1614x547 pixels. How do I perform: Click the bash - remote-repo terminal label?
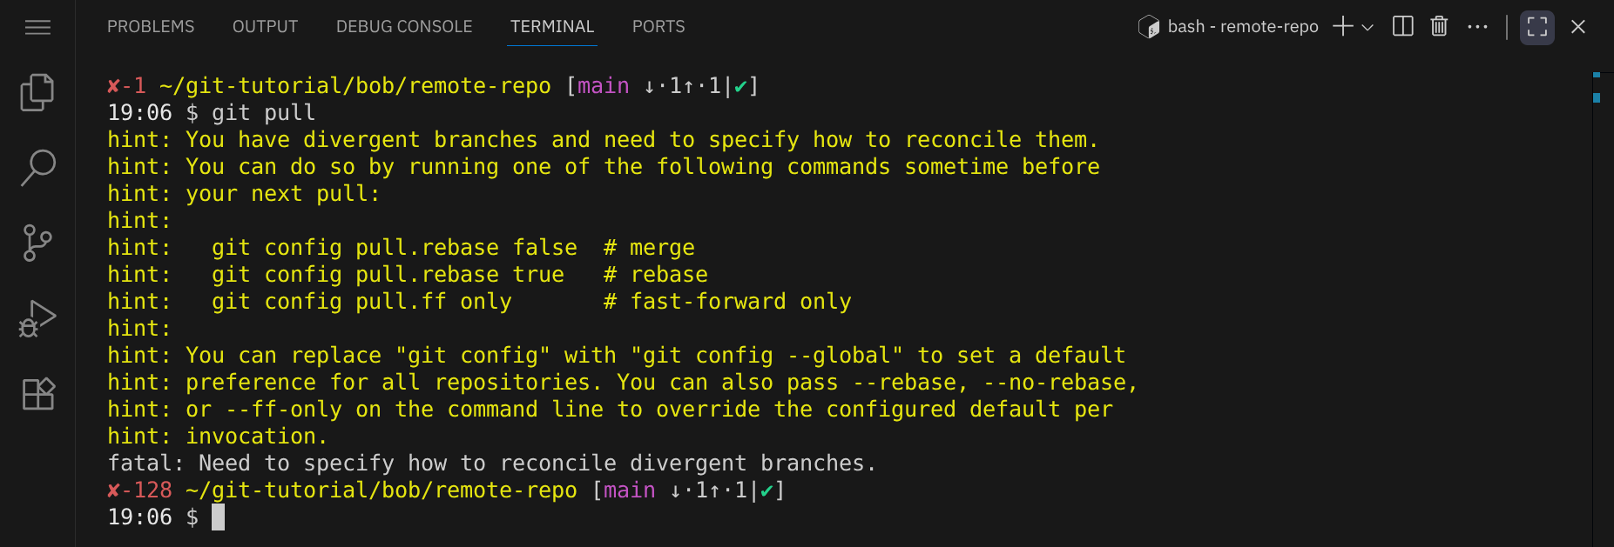(1242, 26)
